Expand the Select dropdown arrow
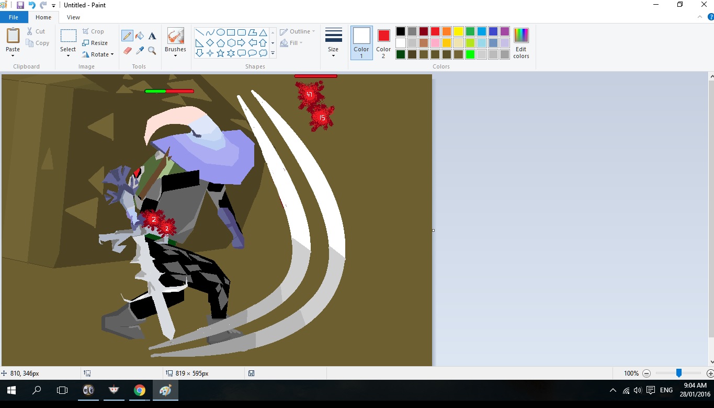This screenshot has height=408, width=714. point(68,55)
